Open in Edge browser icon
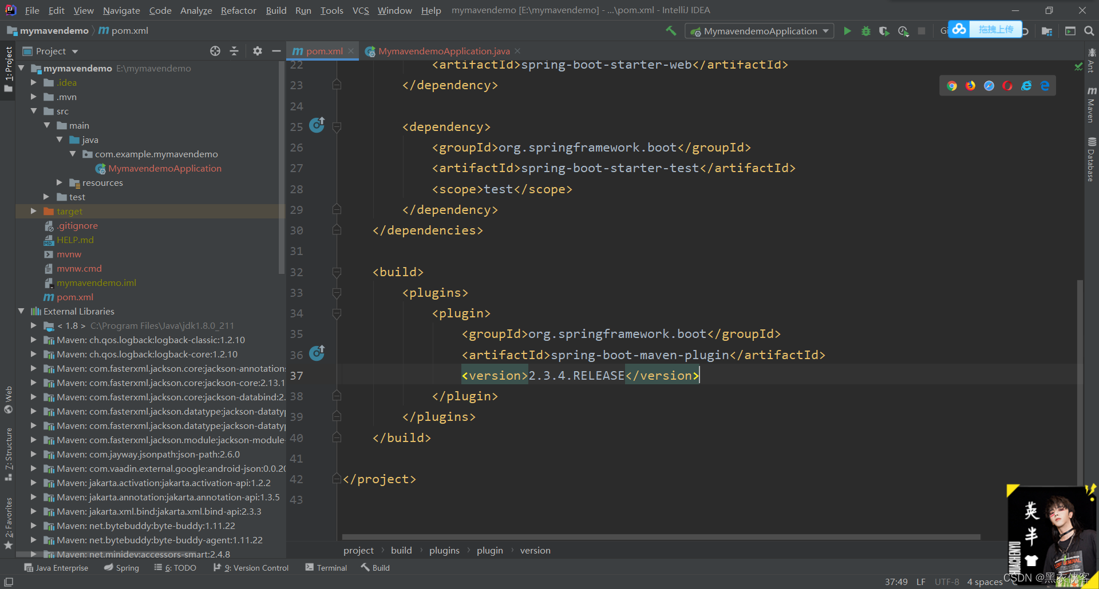The image size is (1099, 589). pos(1045,86)
